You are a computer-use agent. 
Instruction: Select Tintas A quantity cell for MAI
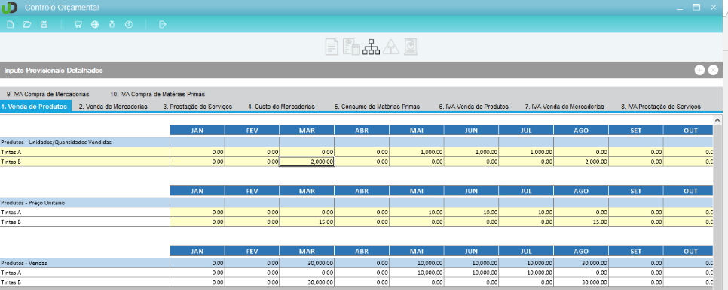417,152
